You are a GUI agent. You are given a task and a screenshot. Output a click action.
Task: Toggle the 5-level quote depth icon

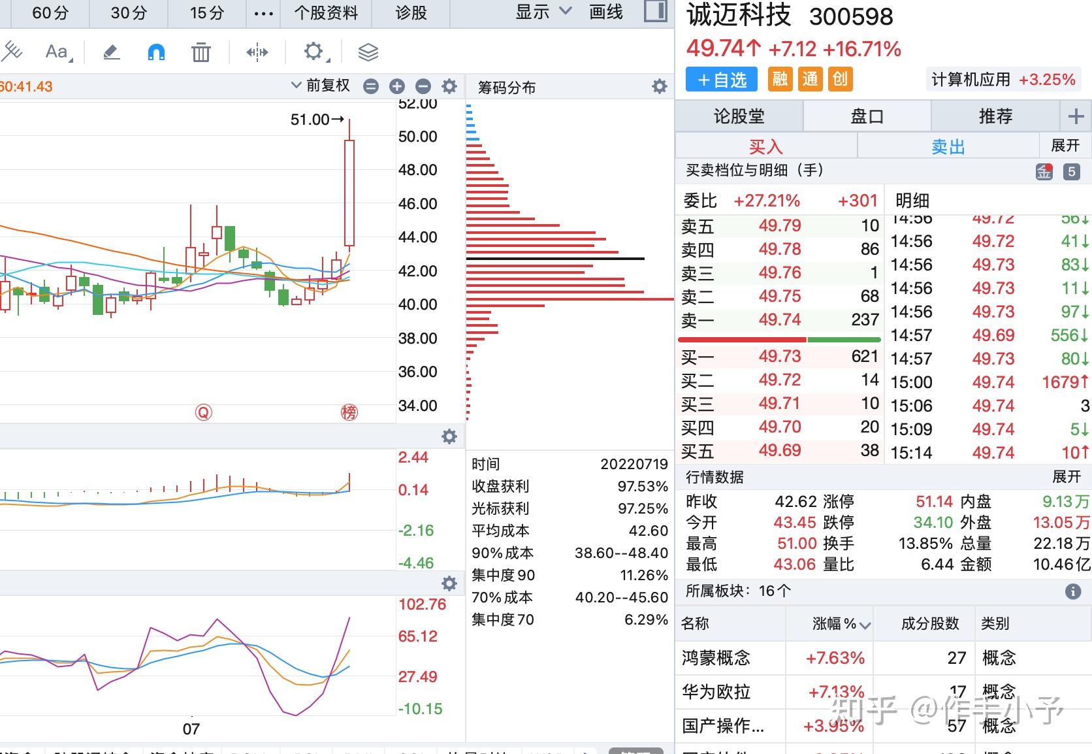point(1071,172)
